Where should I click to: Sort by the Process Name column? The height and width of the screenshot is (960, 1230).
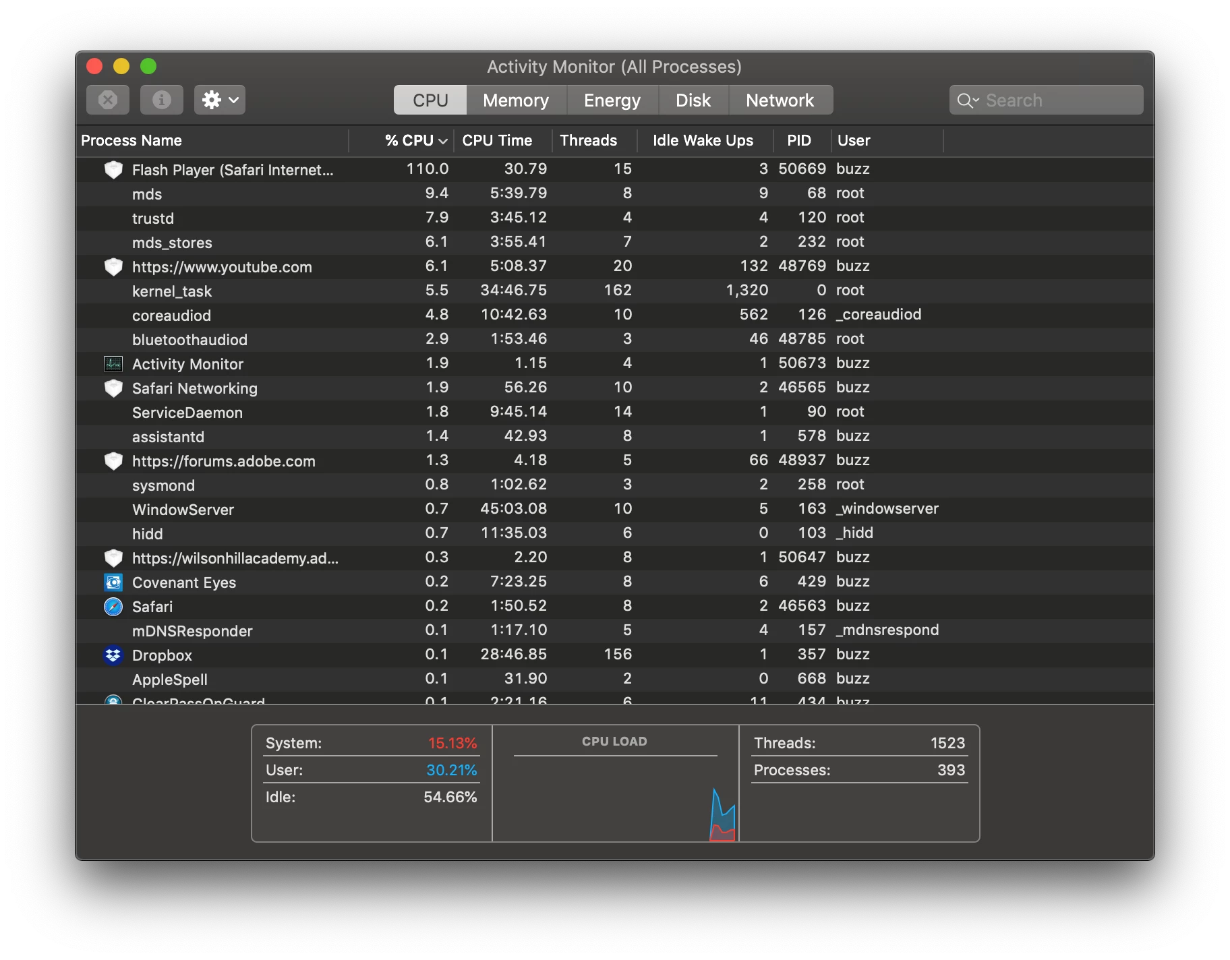[x=212, y=140]
